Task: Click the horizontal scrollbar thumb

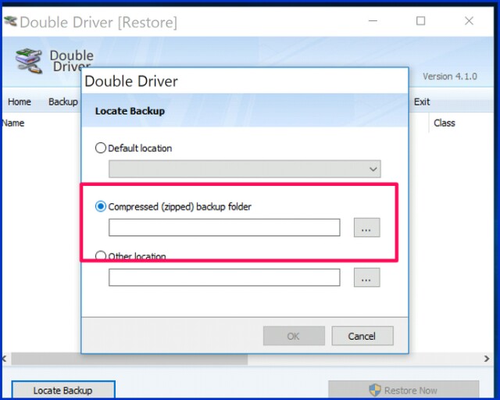Action: tap(130, 359)
